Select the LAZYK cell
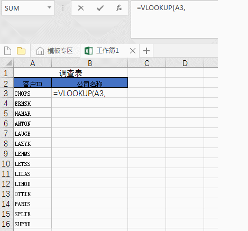248x231 pixels. click(x=33, y=143)
